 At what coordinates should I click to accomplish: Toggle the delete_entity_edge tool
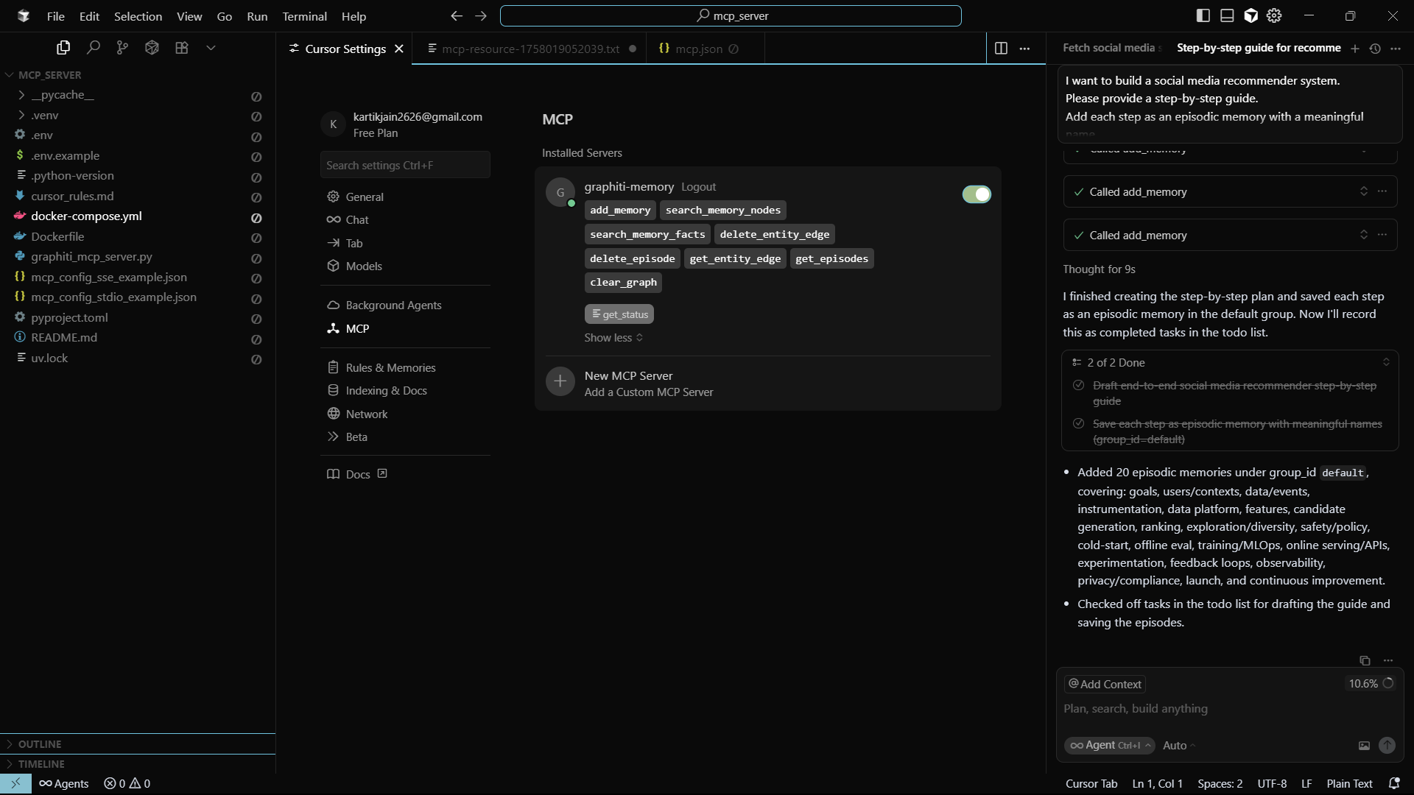[775, 235]
